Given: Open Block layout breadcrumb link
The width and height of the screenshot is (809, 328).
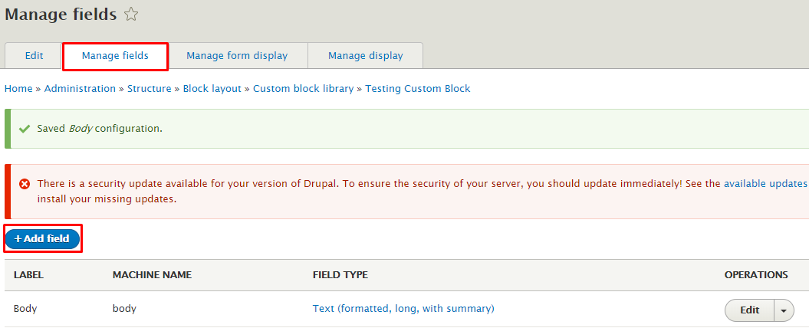Looking at the screenshot, I should point(212,89).
